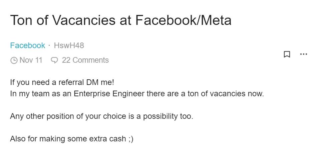Click the Nov 11 post date
Viewport: 317px width, 151px height.
(x=31, y=60)
